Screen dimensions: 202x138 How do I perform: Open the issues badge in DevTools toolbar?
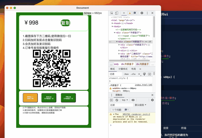coord(135,13)
